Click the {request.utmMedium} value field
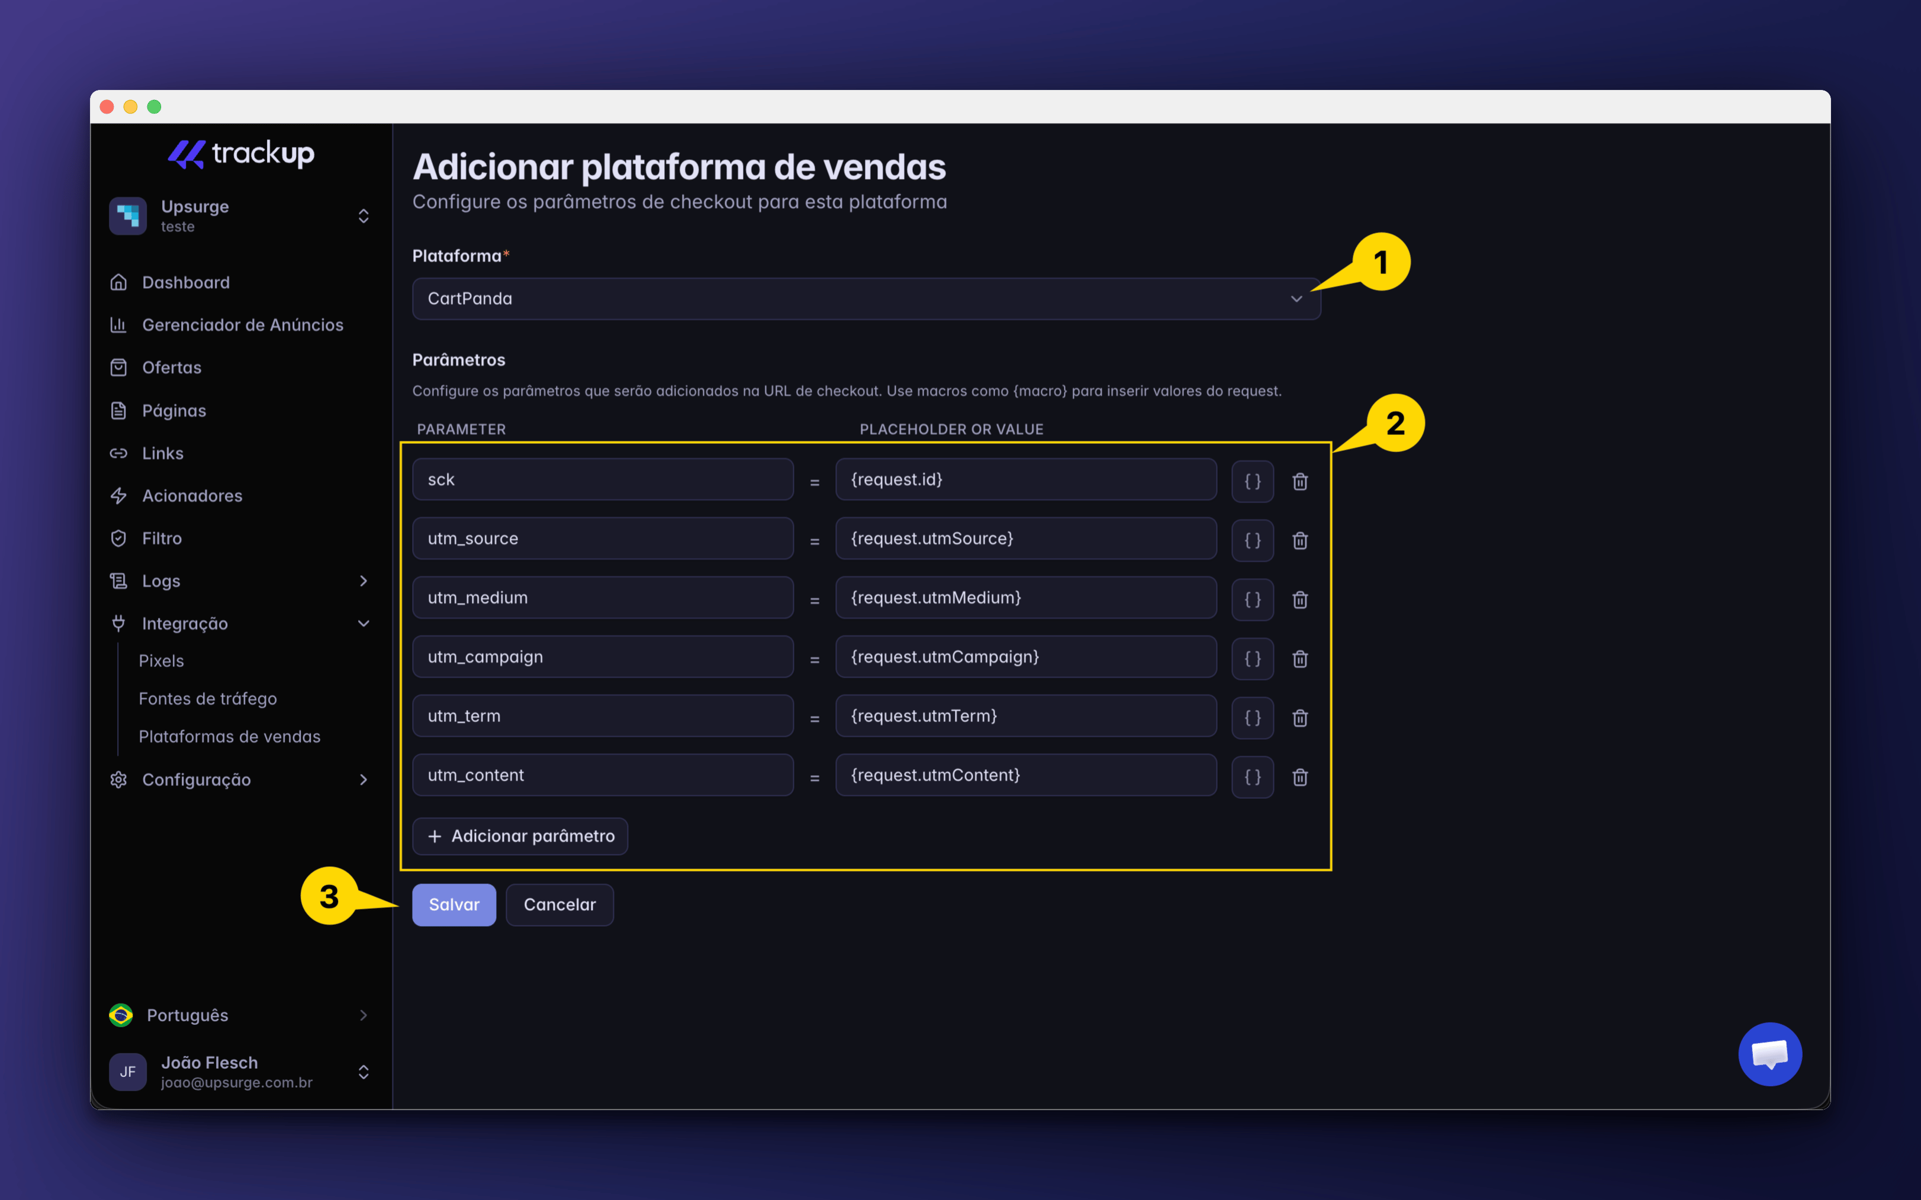Screen dimensions: 1921x1200 [x=1025, y=598]
